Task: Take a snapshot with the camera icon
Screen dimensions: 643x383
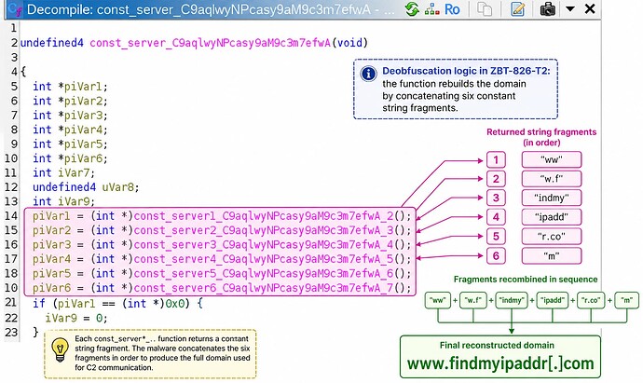Action: coord(547,9)
